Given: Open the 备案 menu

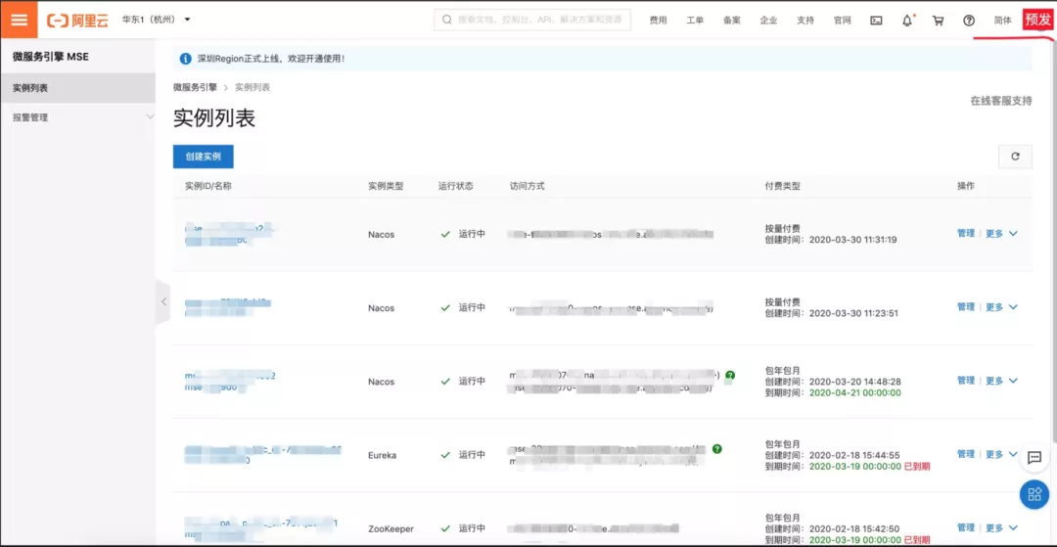Looking at the screenshot, I should click(732, 21).
